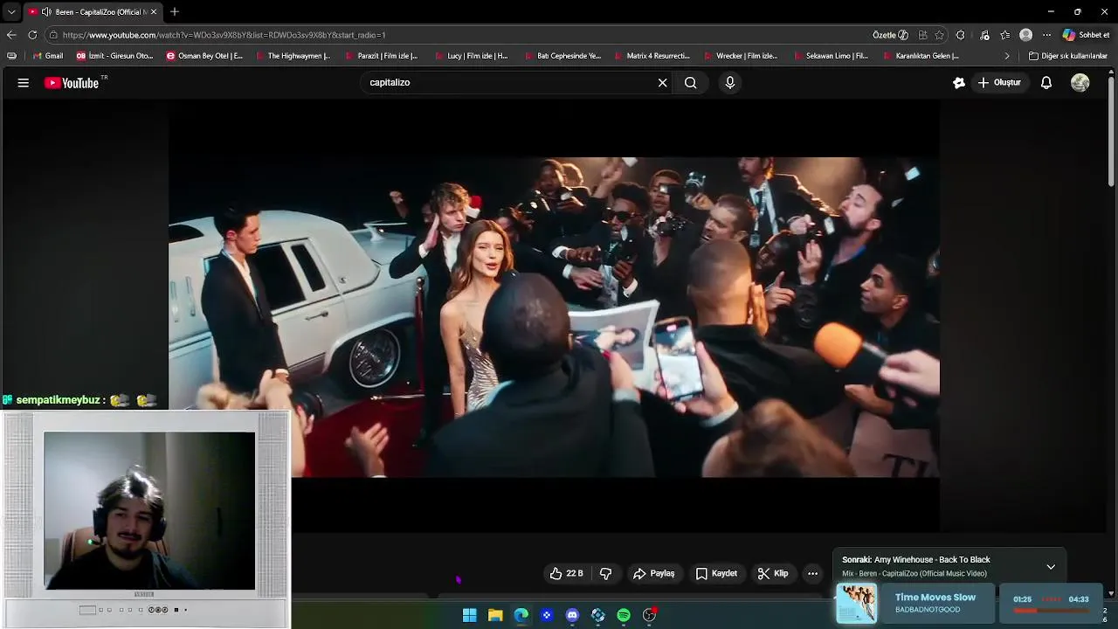
Task: Click the Time Moves Slow song title
Action: coord(935,598)
